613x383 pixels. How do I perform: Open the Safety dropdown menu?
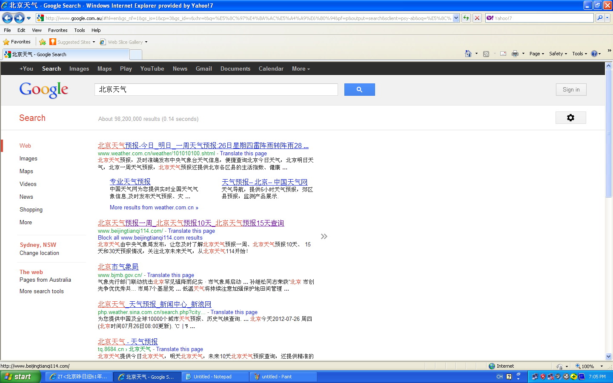(x=558, y=54)
